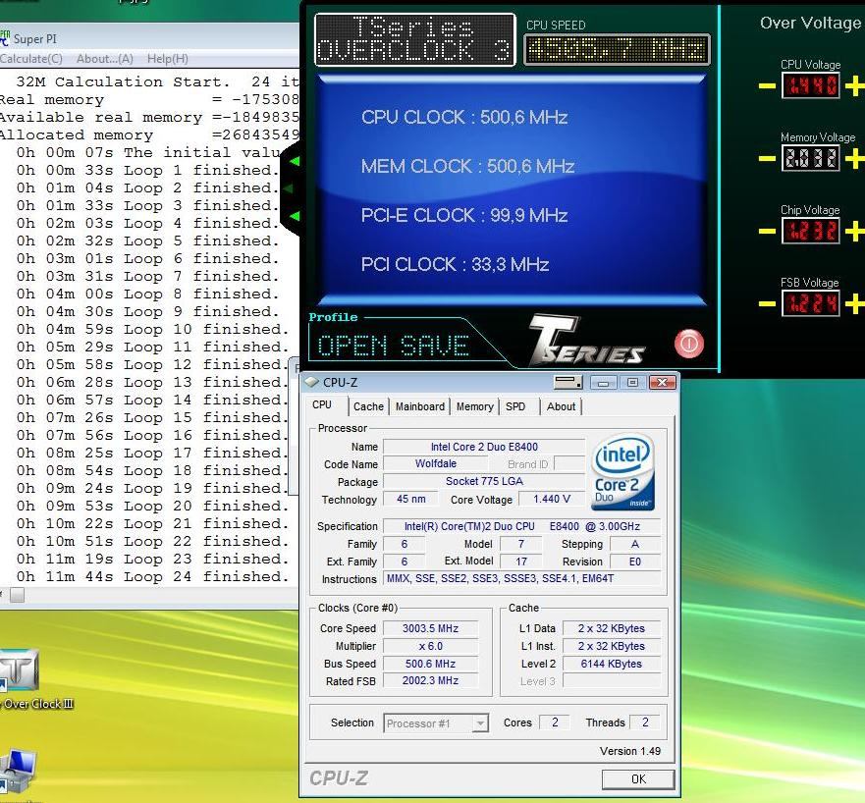865x803 pixels.
Task: Select the CPU tab in CPU-Z
Action: click(322, 404)
